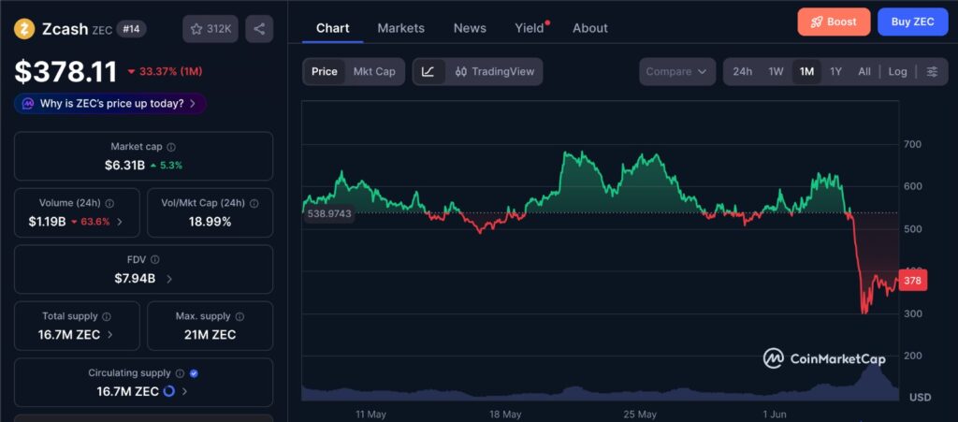Click the verified badge next to Circulating supply

click(x=194, y=373)
